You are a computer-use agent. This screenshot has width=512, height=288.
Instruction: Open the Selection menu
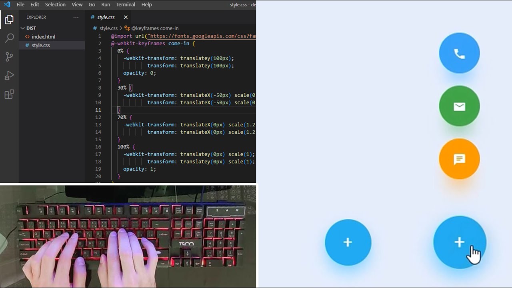pos(55,4)
